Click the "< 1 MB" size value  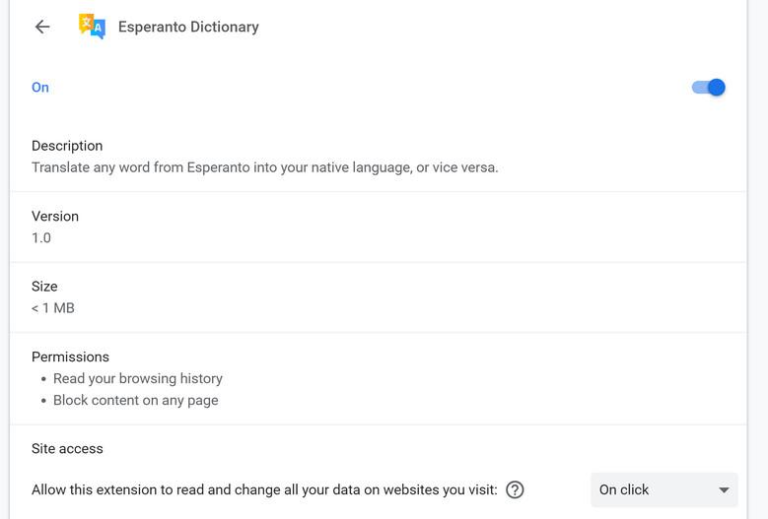pos(53,308)
